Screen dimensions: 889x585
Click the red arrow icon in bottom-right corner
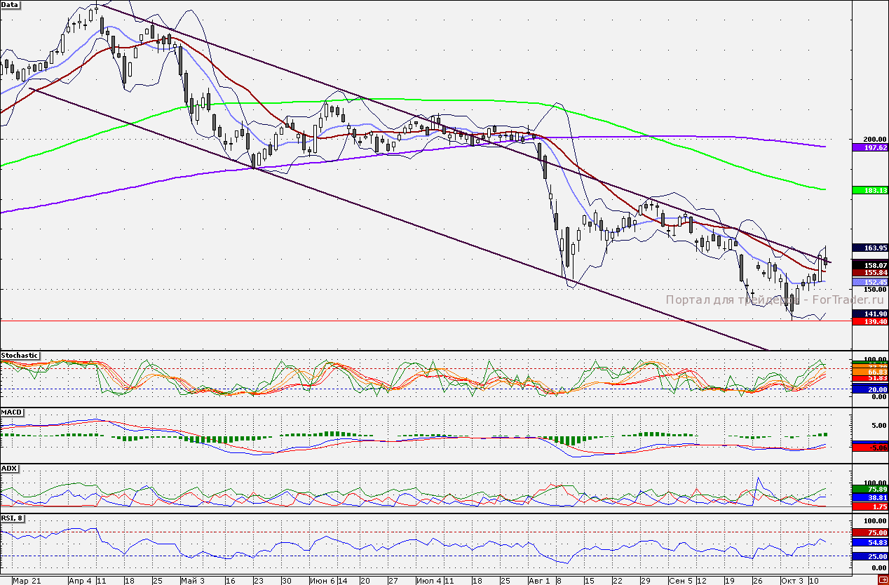(x=882, y=579)
